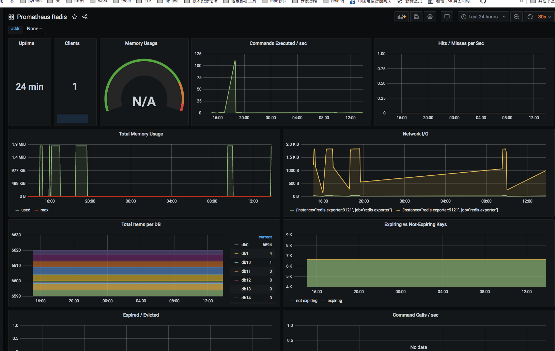This screenshot has width=555, height=351.
Task: Open dashboard settings gear
Action: click(x=430, y=17)
